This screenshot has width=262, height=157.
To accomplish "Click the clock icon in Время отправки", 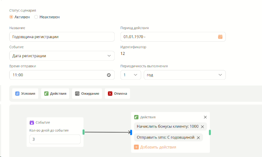I will click(x=109, y=75).
